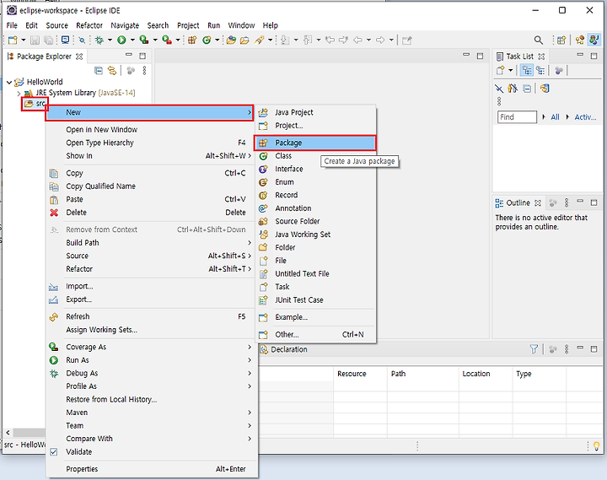Screen dimensions: 607x480
Task: Collapse the HelloWorld project tree
Action: 9,82
